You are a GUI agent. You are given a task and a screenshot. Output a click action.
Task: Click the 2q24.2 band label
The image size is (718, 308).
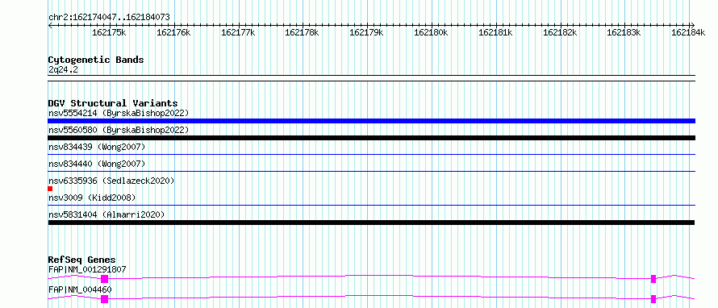[x=63, y=69]
